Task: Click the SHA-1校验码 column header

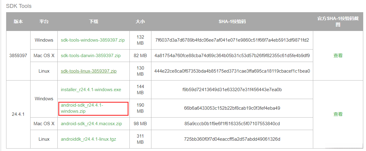Action: [x=232, y=22]
